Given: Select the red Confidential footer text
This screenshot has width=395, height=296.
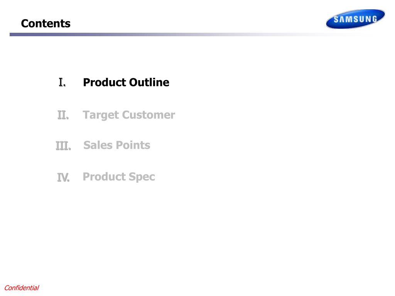Looking at the screenshot, I should (22, 288).
